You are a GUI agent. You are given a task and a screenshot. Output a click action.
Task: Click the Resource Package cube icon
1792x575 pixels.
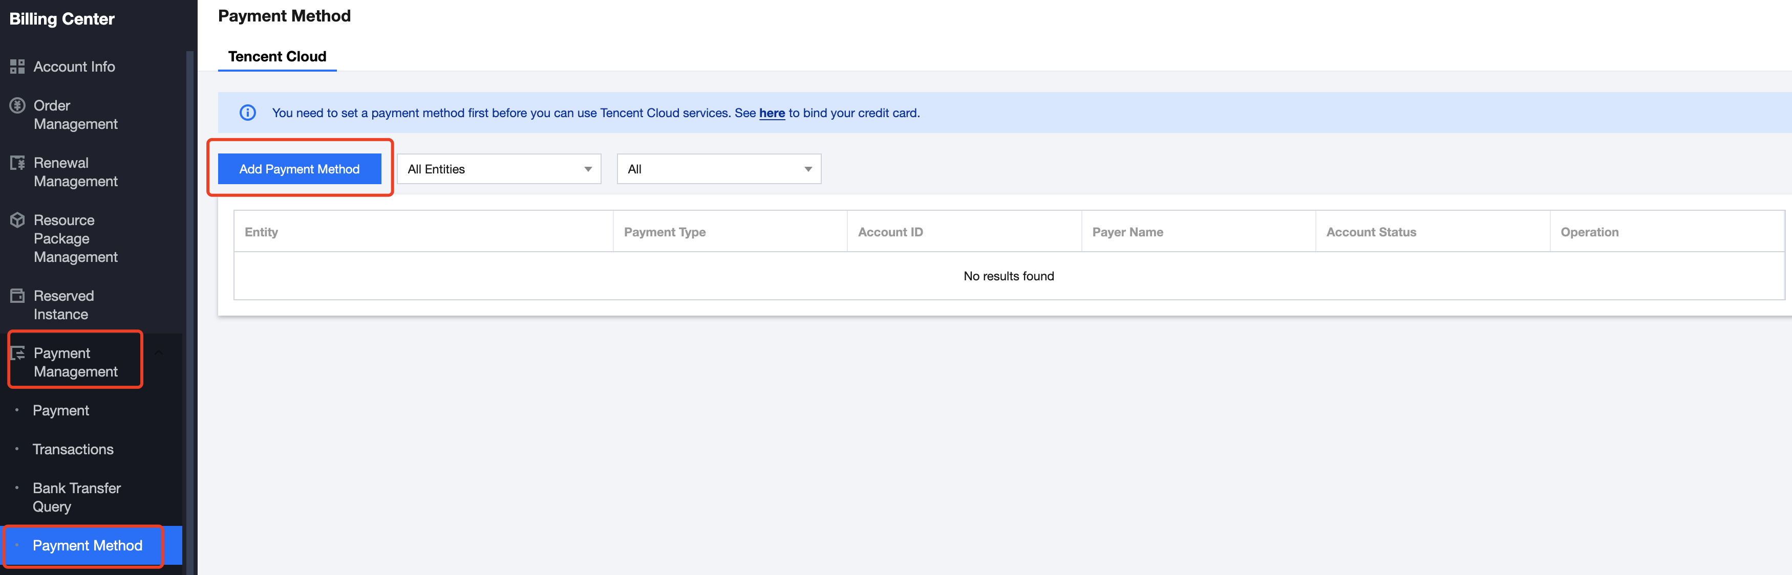point(17,220)
